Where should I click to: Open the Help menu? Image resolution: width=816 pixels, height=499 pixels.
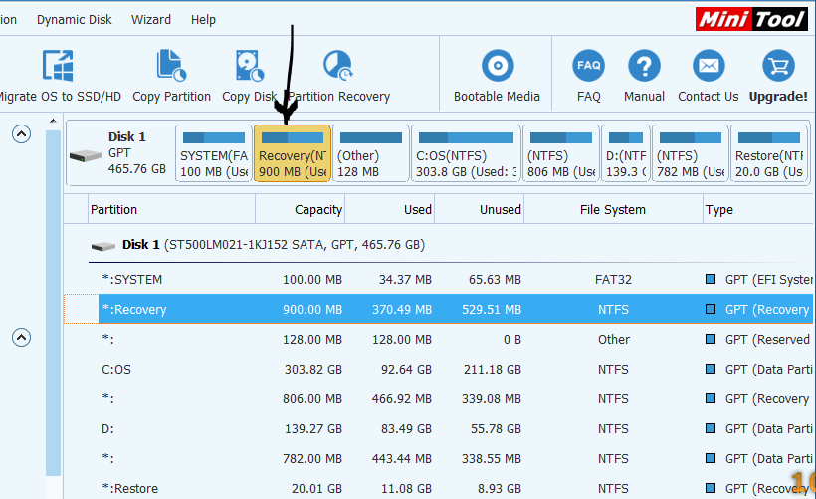click(x=203, y=20)
